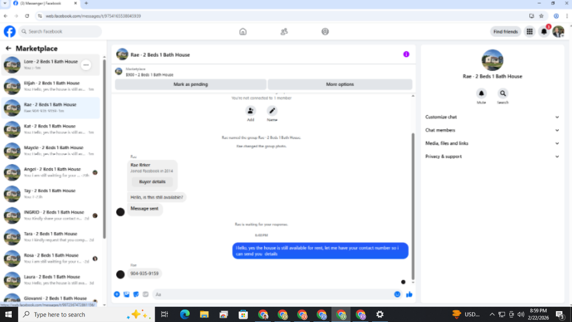Open a new browser tab
Viewport: 572px width, 322px height.
[x=86, y=3]
